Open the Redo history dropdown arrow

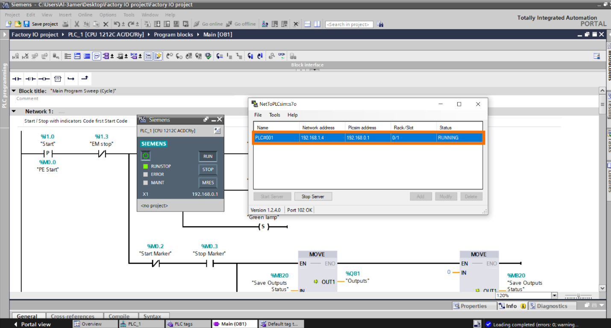(137, 24)
